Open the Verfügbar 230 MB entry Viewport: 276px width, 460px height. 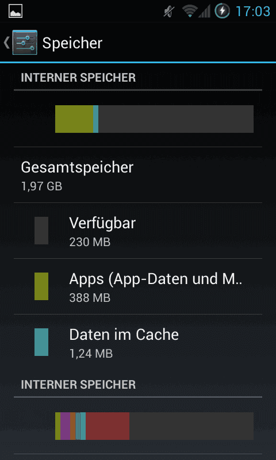(x=138, y=231)
